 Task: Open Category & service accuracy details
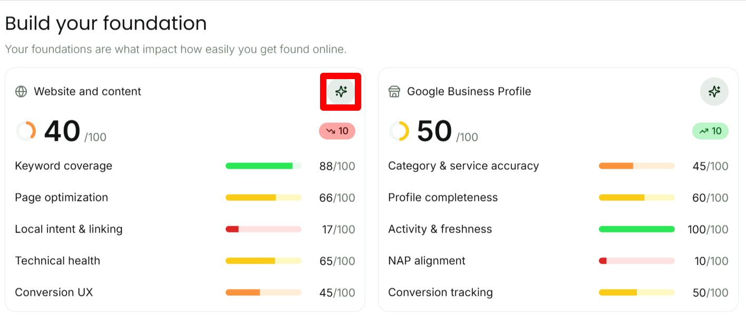click(x=558, y=166)
